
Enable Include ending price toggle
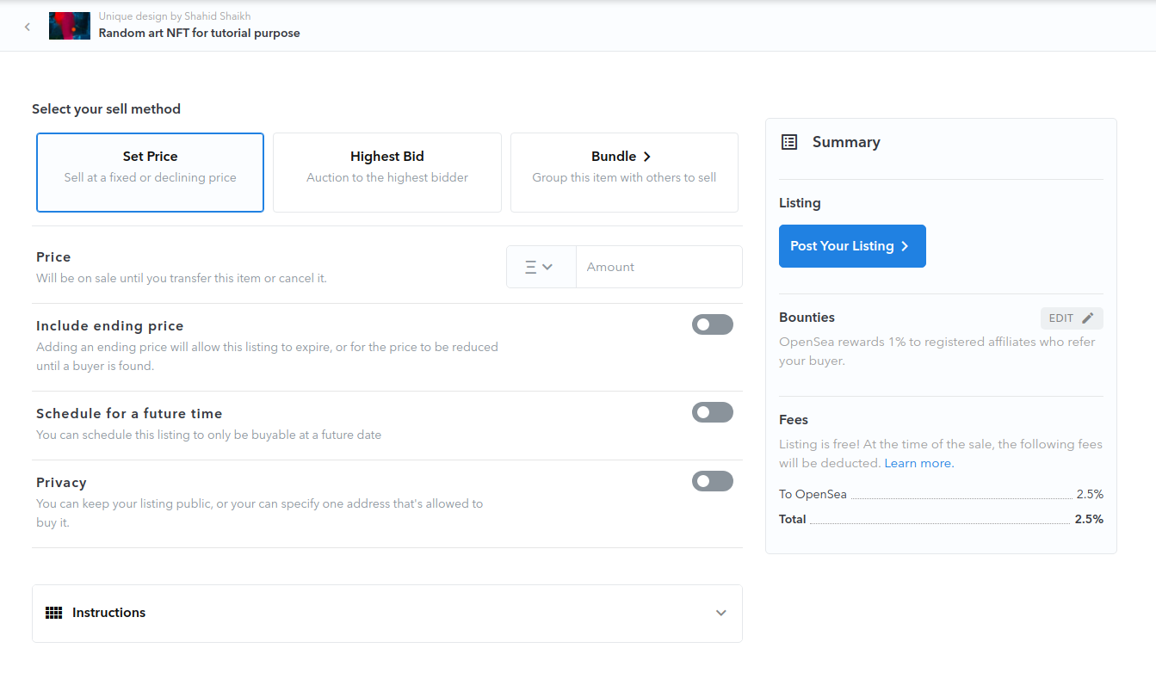[x=713, y=324]
